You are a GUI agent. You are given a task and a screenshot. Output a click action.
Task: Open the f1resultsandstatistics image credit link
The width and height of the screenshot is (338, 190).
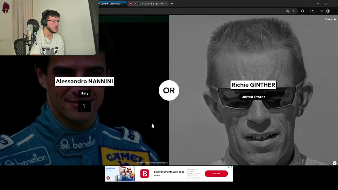pyautogui.click(x=152, y=163)
